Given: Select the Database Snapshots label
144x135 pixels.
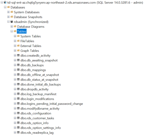Looking at the screenshot, I should [x=28, y=17].
